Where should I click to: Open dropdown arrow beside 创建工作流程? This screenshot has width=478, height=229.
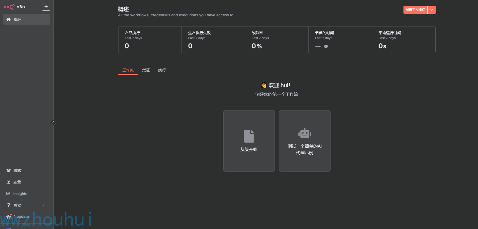click(432, 10)
